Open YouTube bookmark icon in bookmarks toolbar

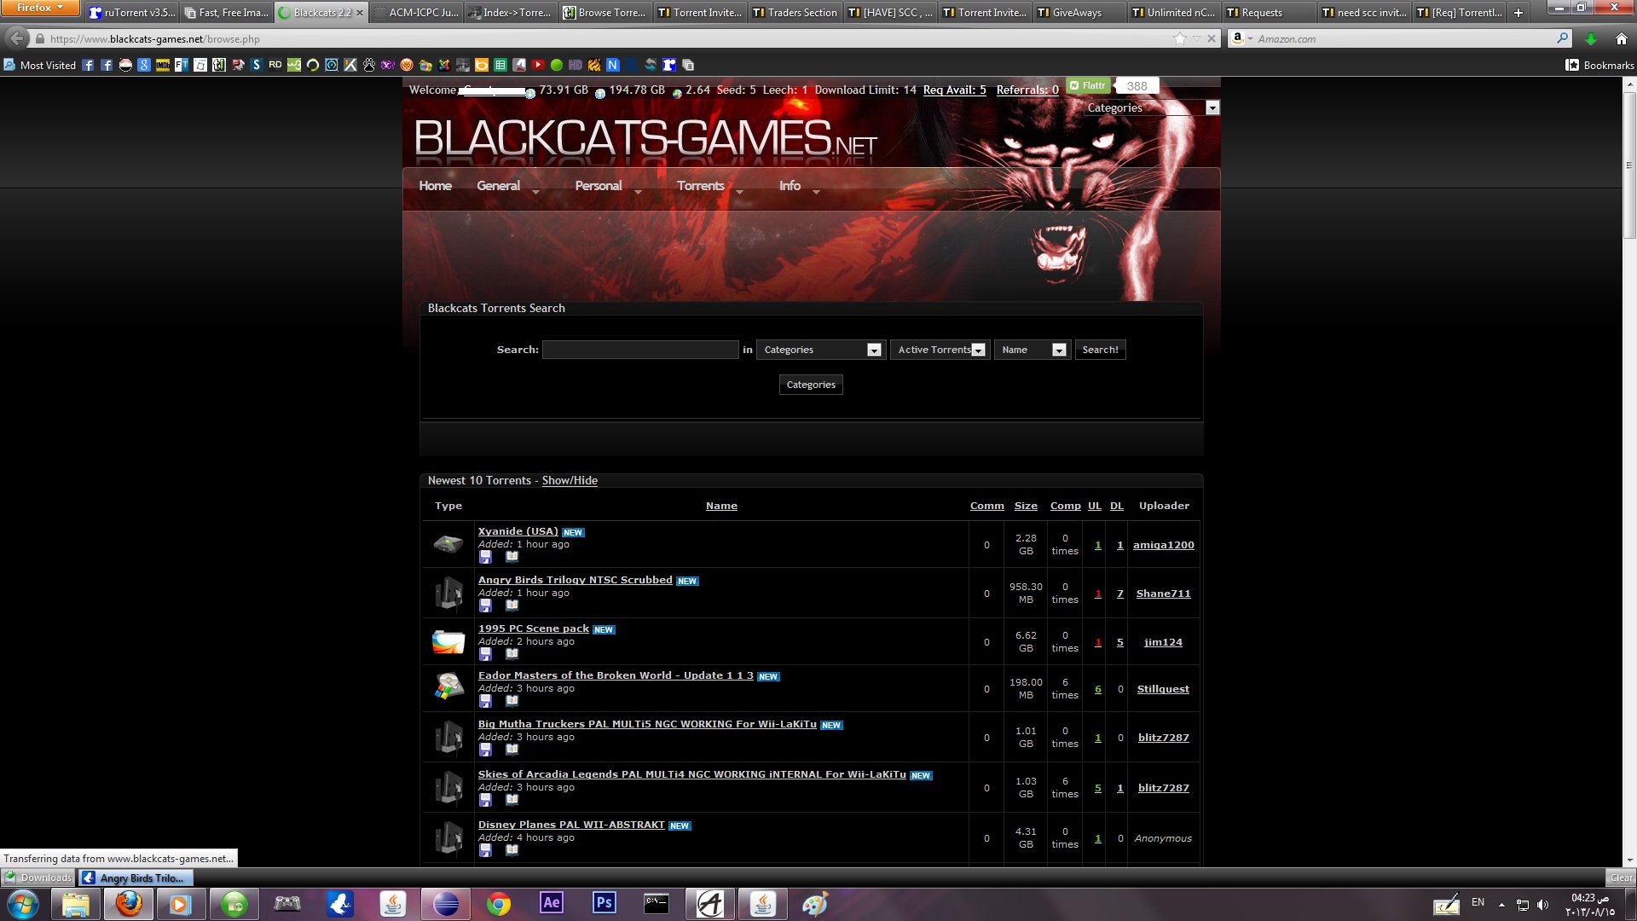[538, 65]
